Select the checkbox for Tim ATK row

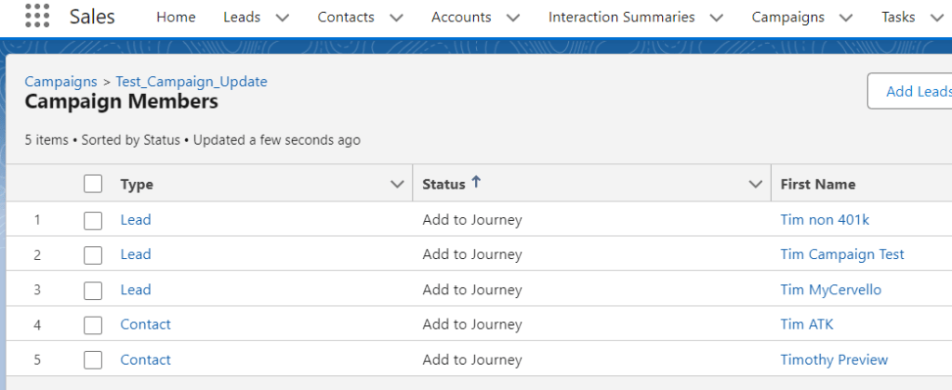pyautogui.click(x=93, y=325)
